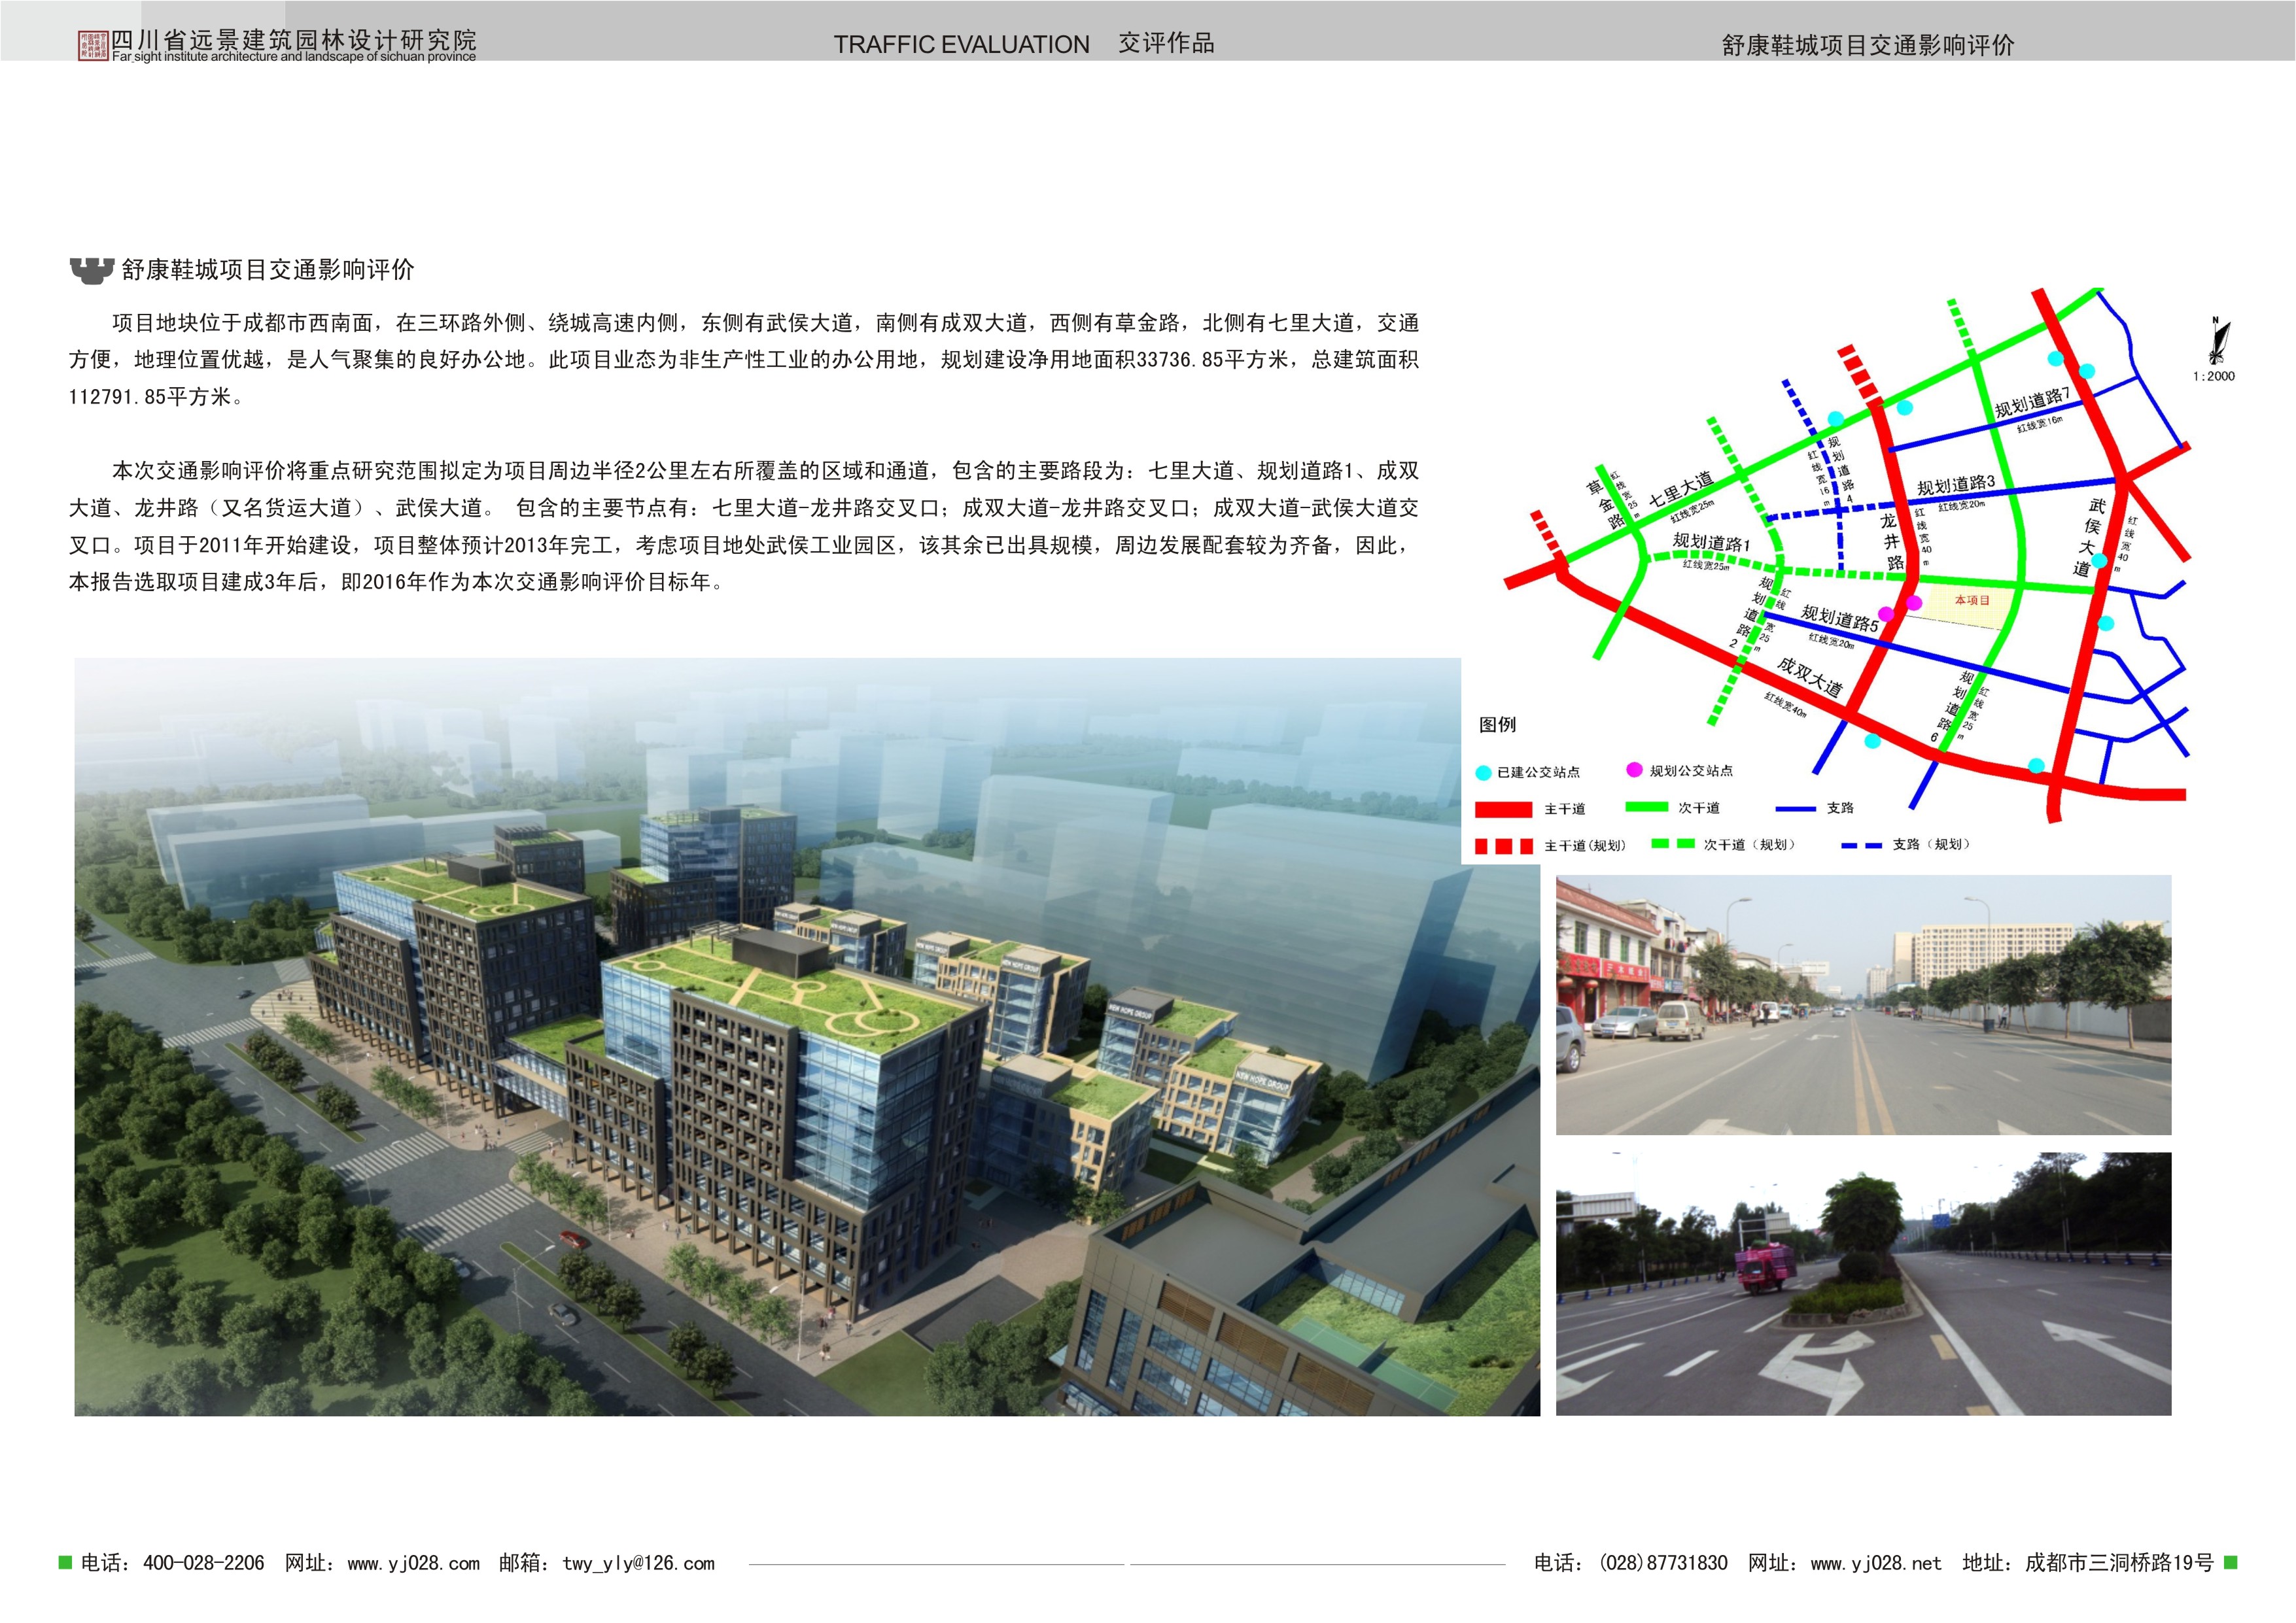Viewport: 2296px width, 1623px height.
Task: Click the green square before 电话 400-028-2206
Action: pos(65,1562)
